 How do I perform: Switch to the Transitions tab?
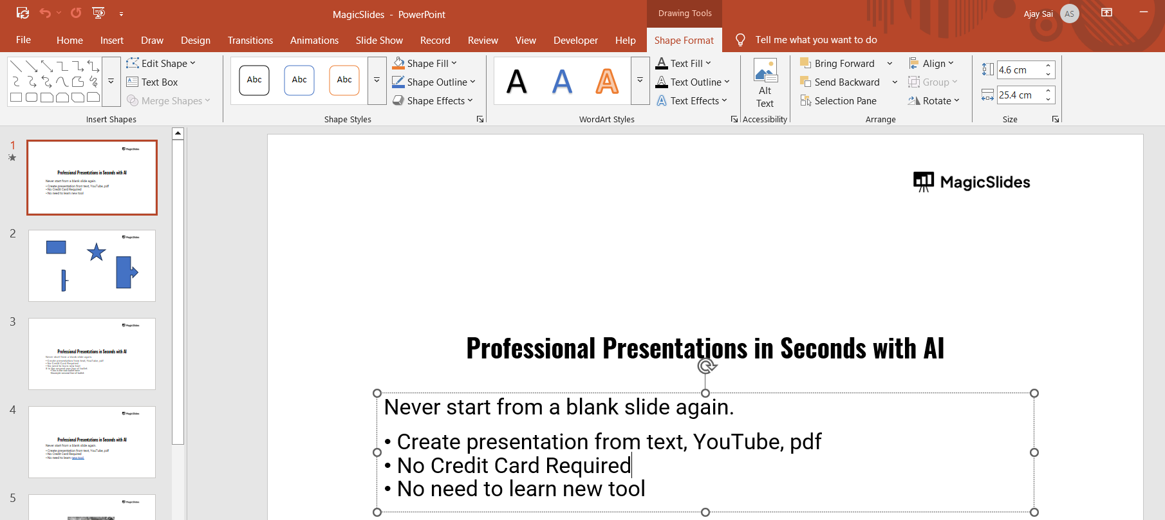(x=250, y=40)
